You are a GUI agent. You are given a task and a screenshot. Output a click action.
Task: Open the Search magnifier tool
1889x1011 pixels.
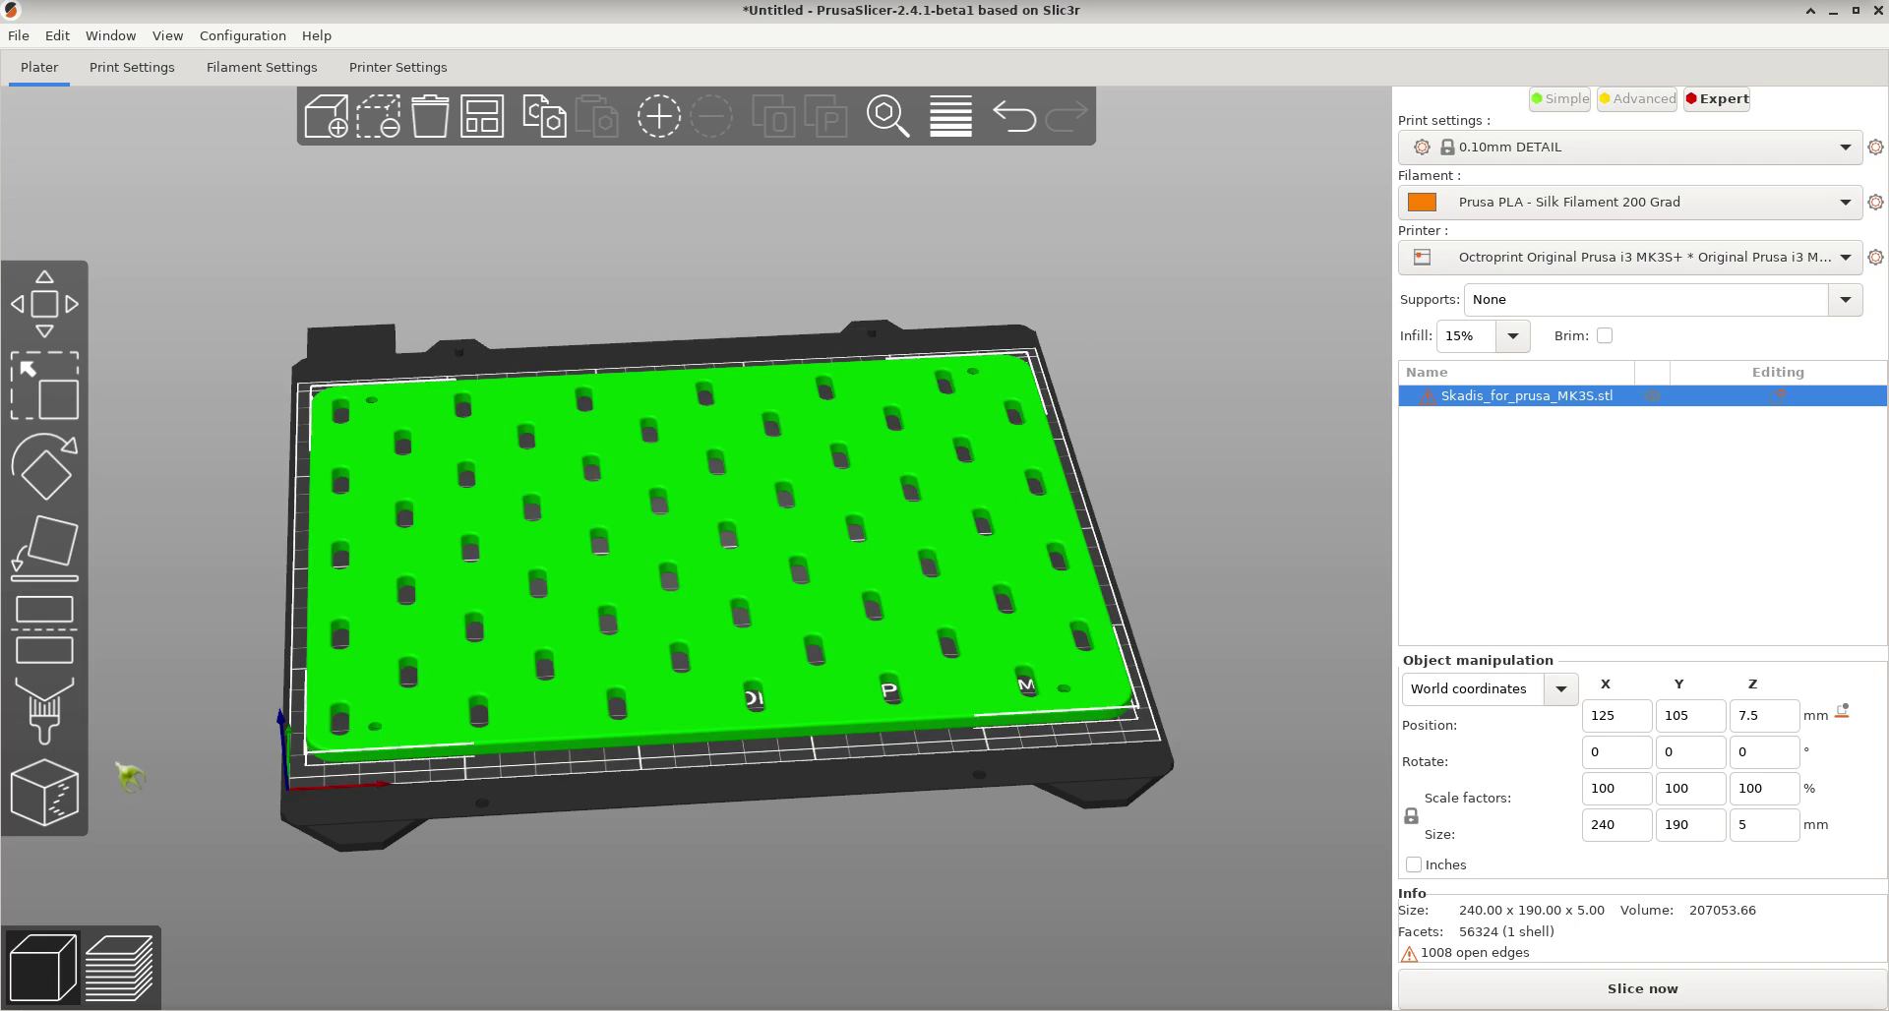click(x=887, y=116)
